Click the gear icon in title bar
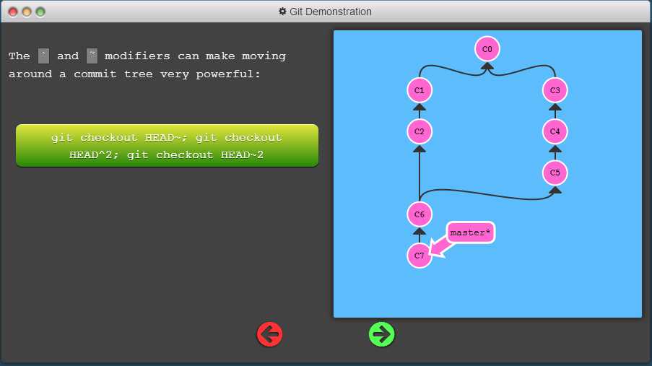The width and height of the screenshot is (652, 366). [282, 12]
